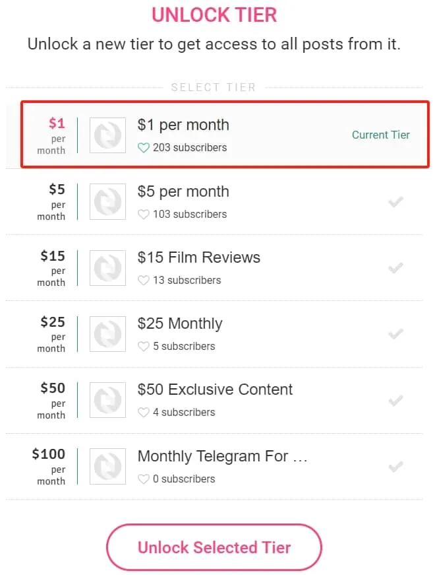Select the checkmark for $25 Monthly tier
This screenshot has width=435, height=575.
[x=395, y=334]
